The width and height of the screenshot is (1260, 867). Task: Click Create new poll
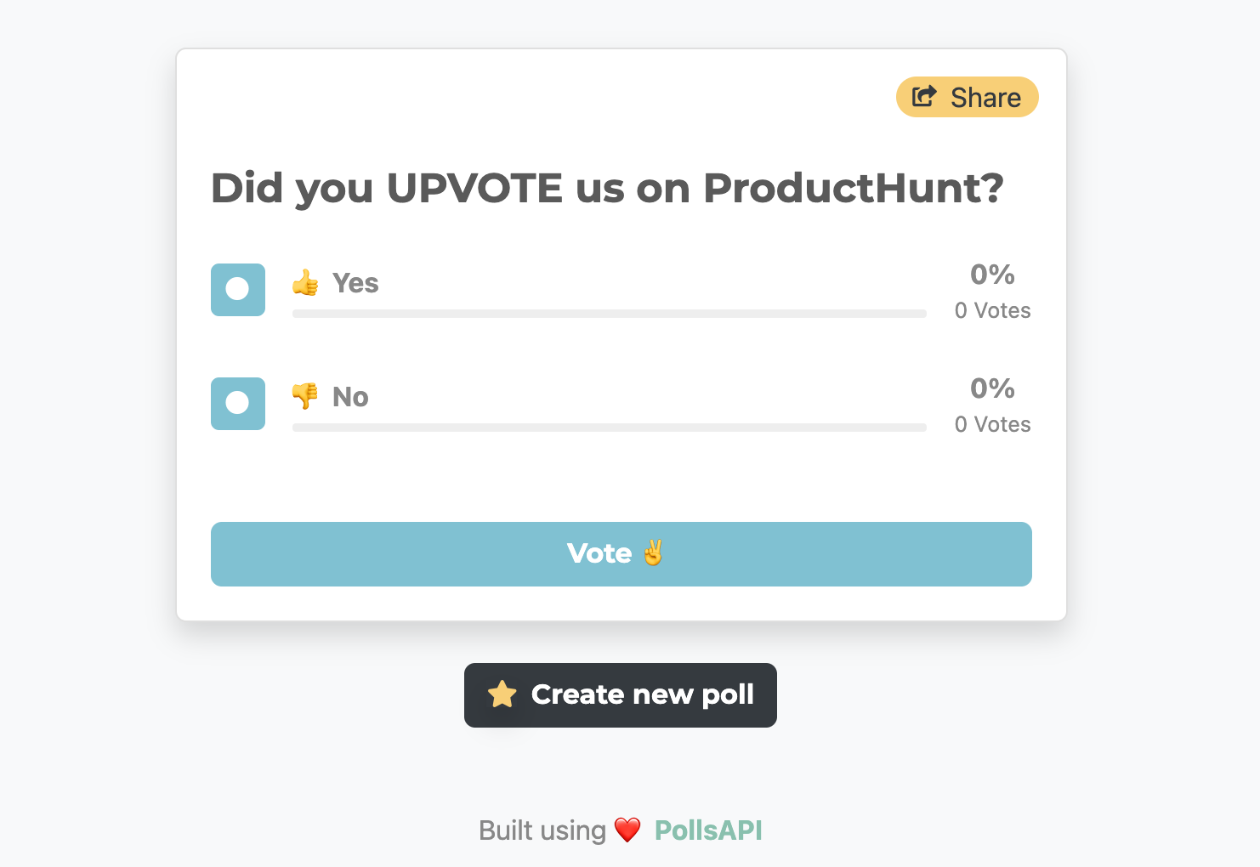point(620,694)
